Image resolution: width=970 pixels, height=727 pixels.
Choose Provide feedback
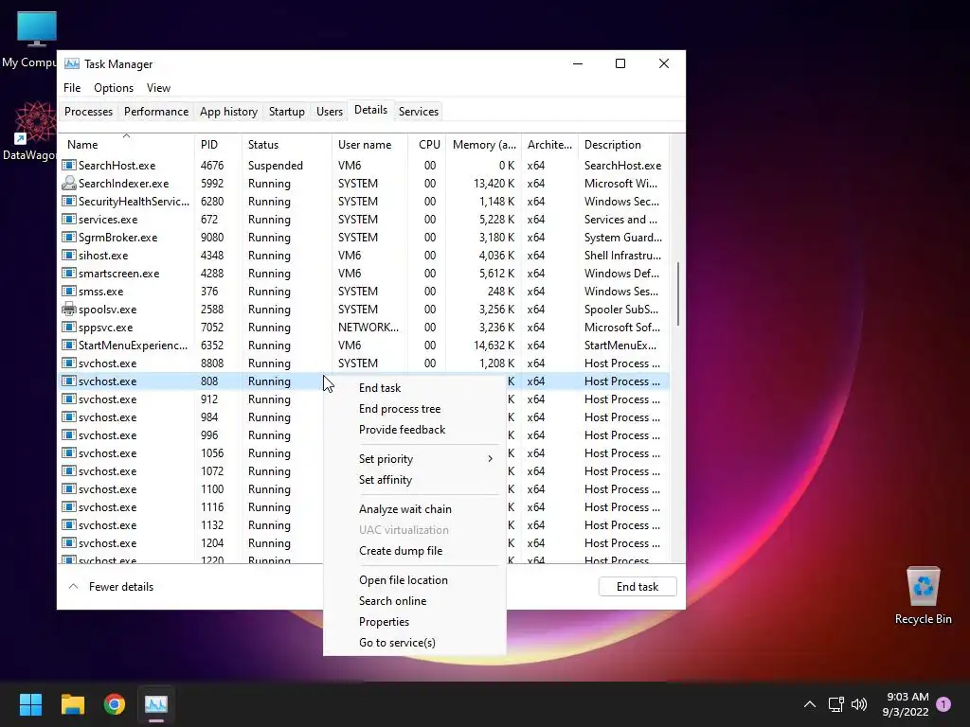pyautogui.click(x=415, y=430)
